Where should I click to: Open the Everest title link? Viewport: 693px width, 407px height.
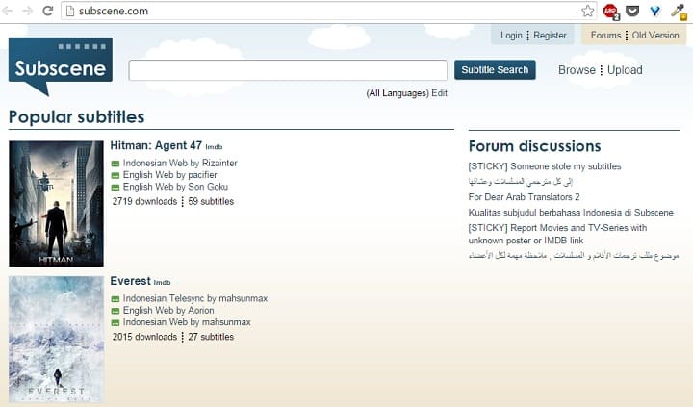coord(130,281)
